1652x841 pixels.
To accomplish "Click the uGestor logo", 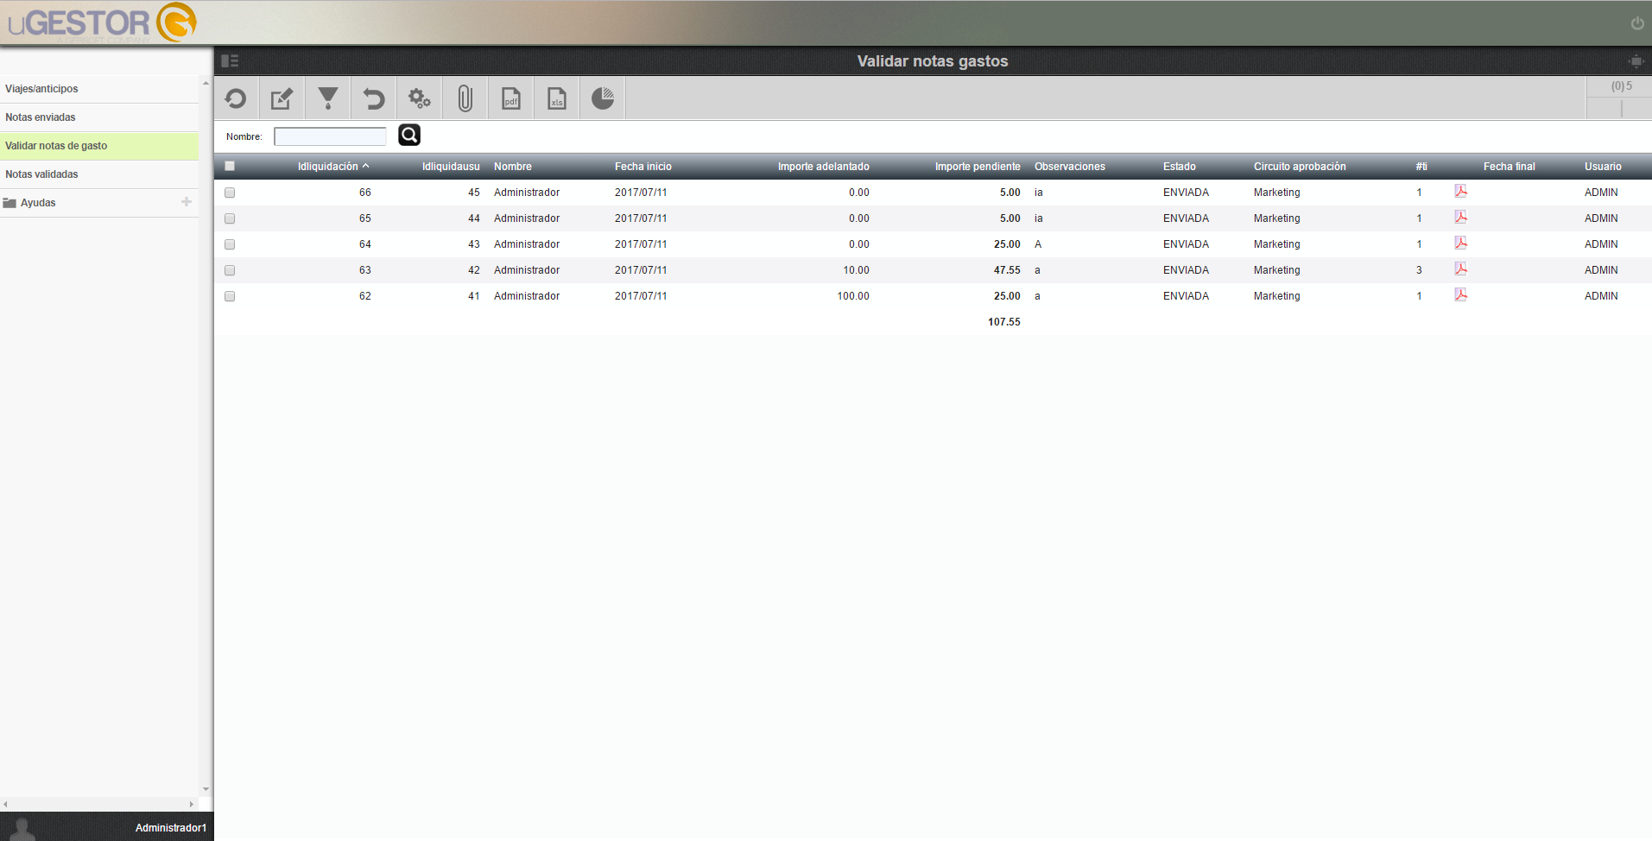I will (102, 22).
